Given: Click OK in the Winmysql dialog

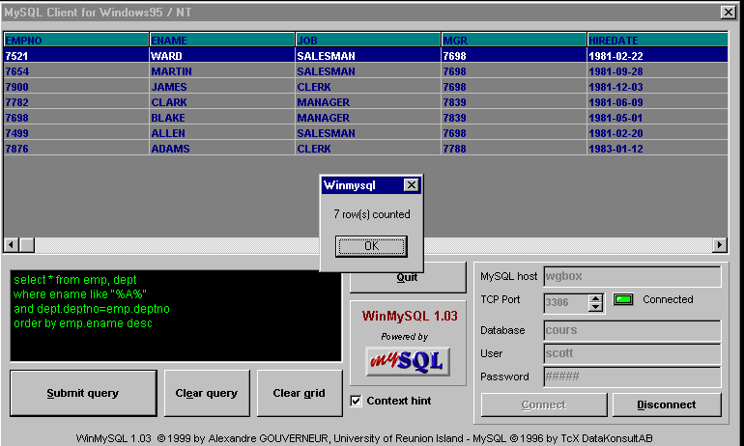Looking at the screenshot, I should pos(371,246).
